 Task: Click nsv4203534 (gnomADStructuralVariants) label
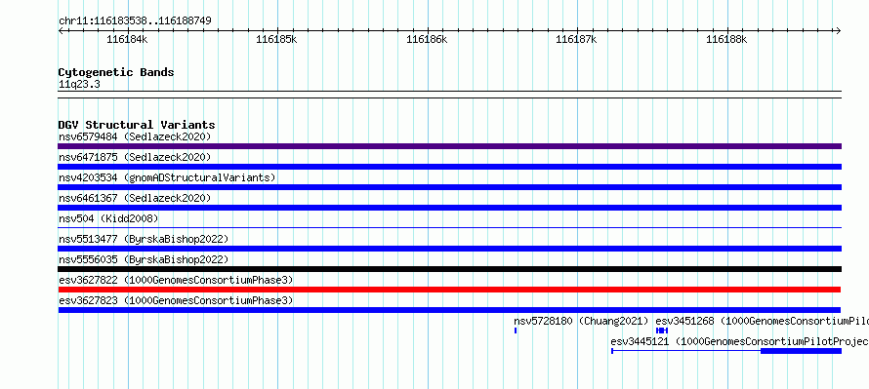coord(167,177)
